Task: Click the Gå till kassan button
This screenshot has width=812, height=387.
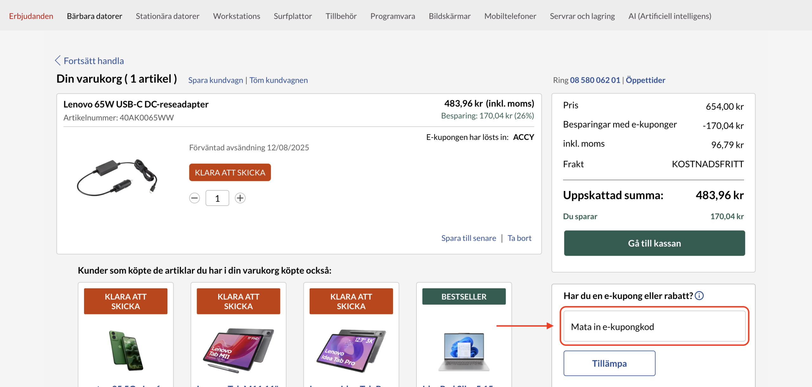Action: coord(654,243)
